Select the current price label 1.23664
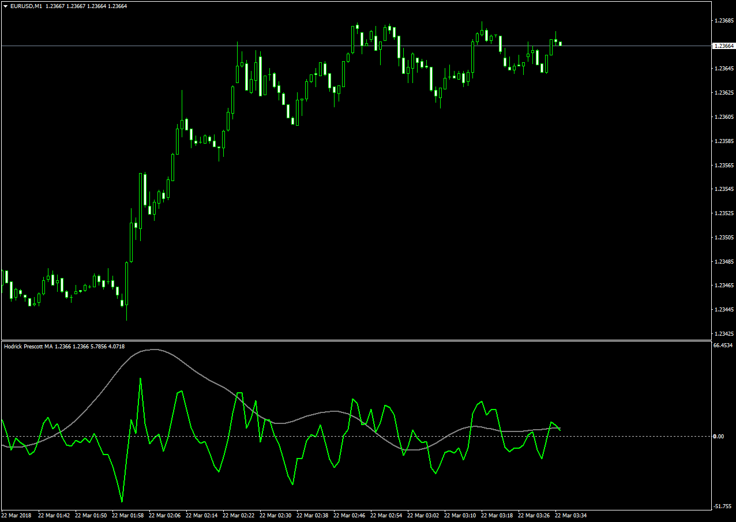 724,46
